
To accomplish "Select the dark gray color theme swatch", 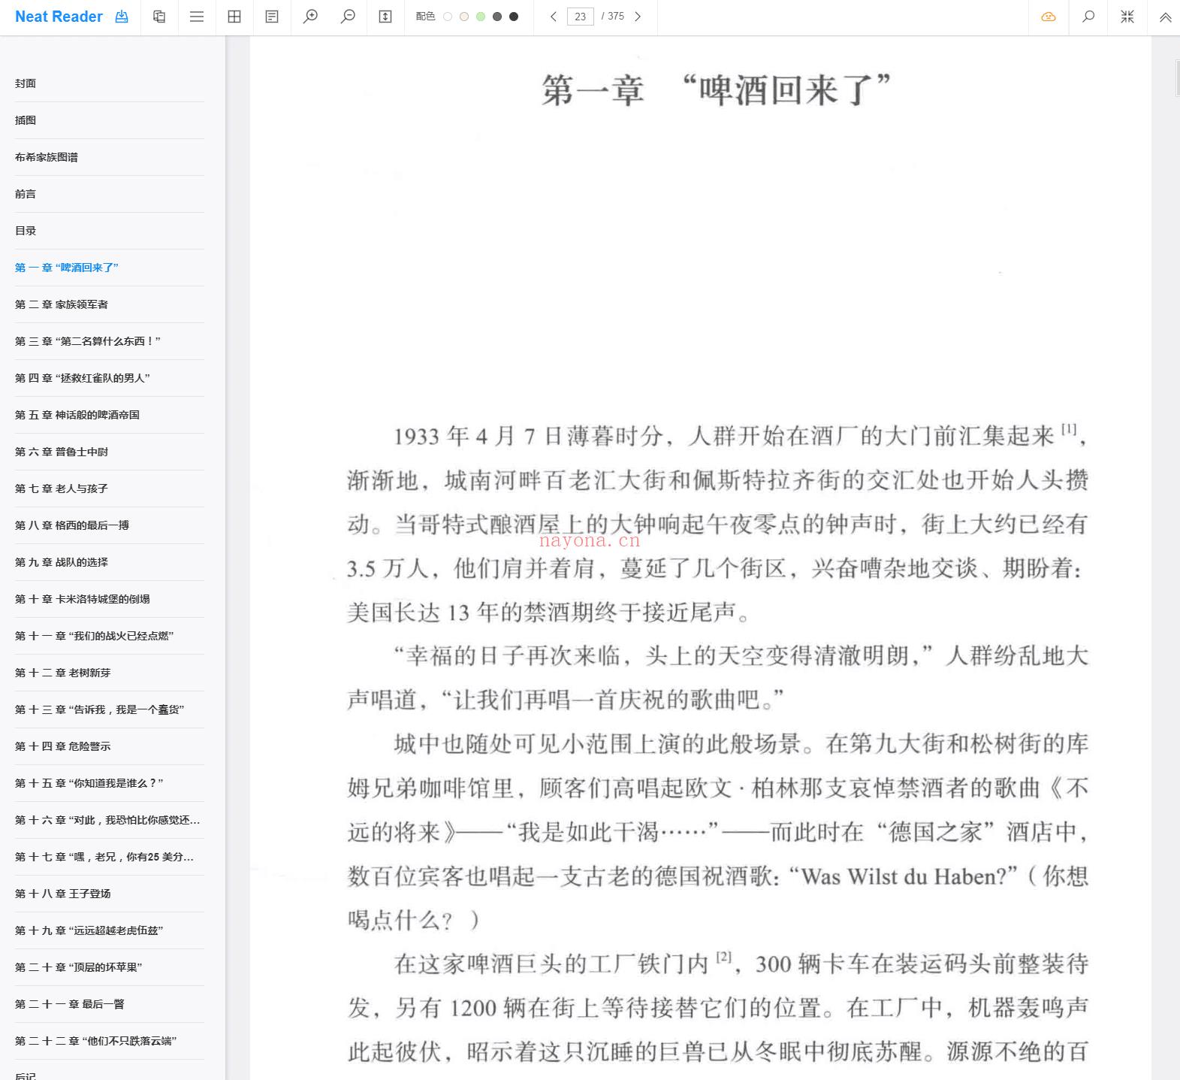I will [x=497, y=17].
